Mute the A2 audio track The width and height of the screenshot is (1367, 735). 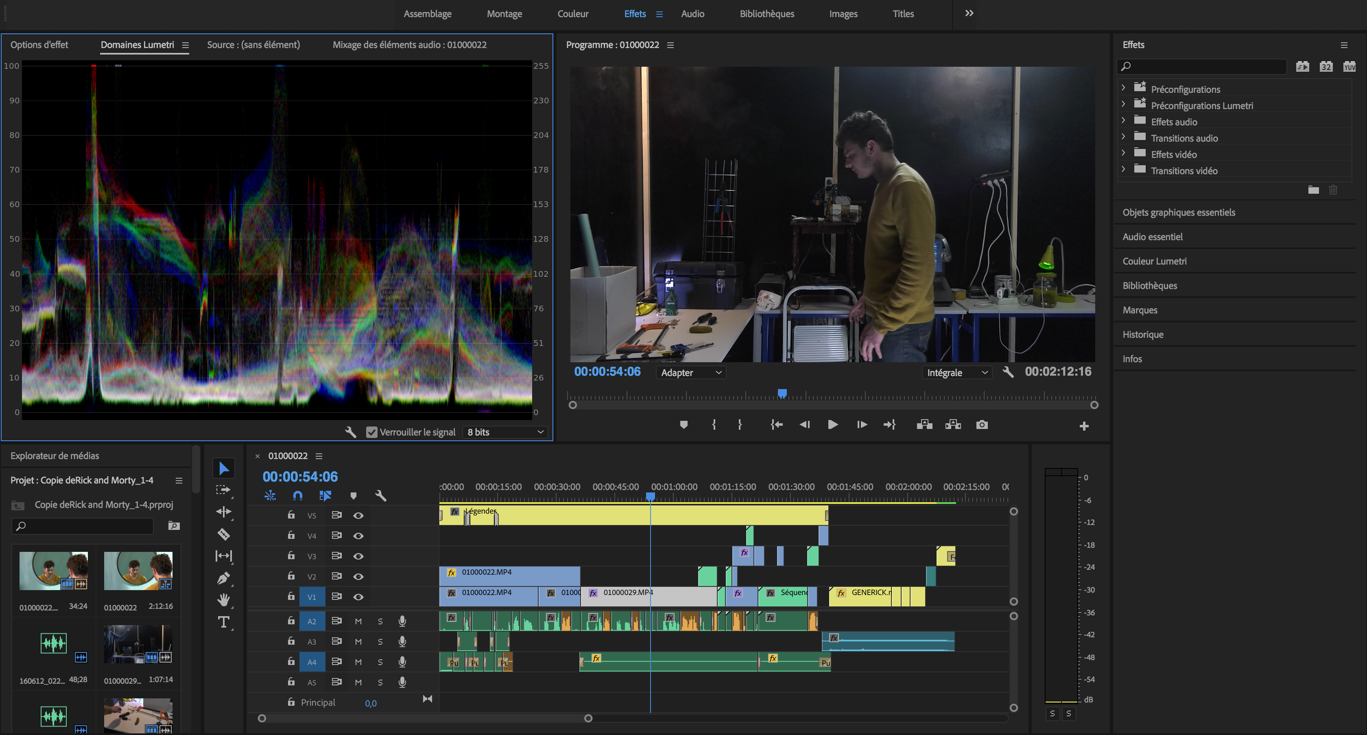[x=358, y=621]
